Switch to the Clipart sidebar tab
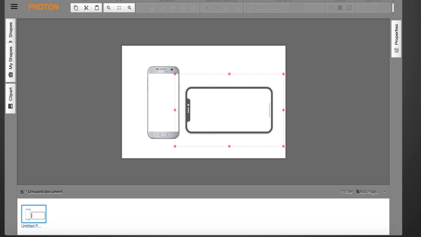421x237 pixels. click(x=10, y=98)
